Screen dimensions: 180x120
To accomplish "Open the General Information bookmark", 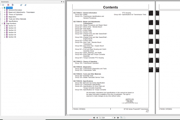I will tap(15, 10).
